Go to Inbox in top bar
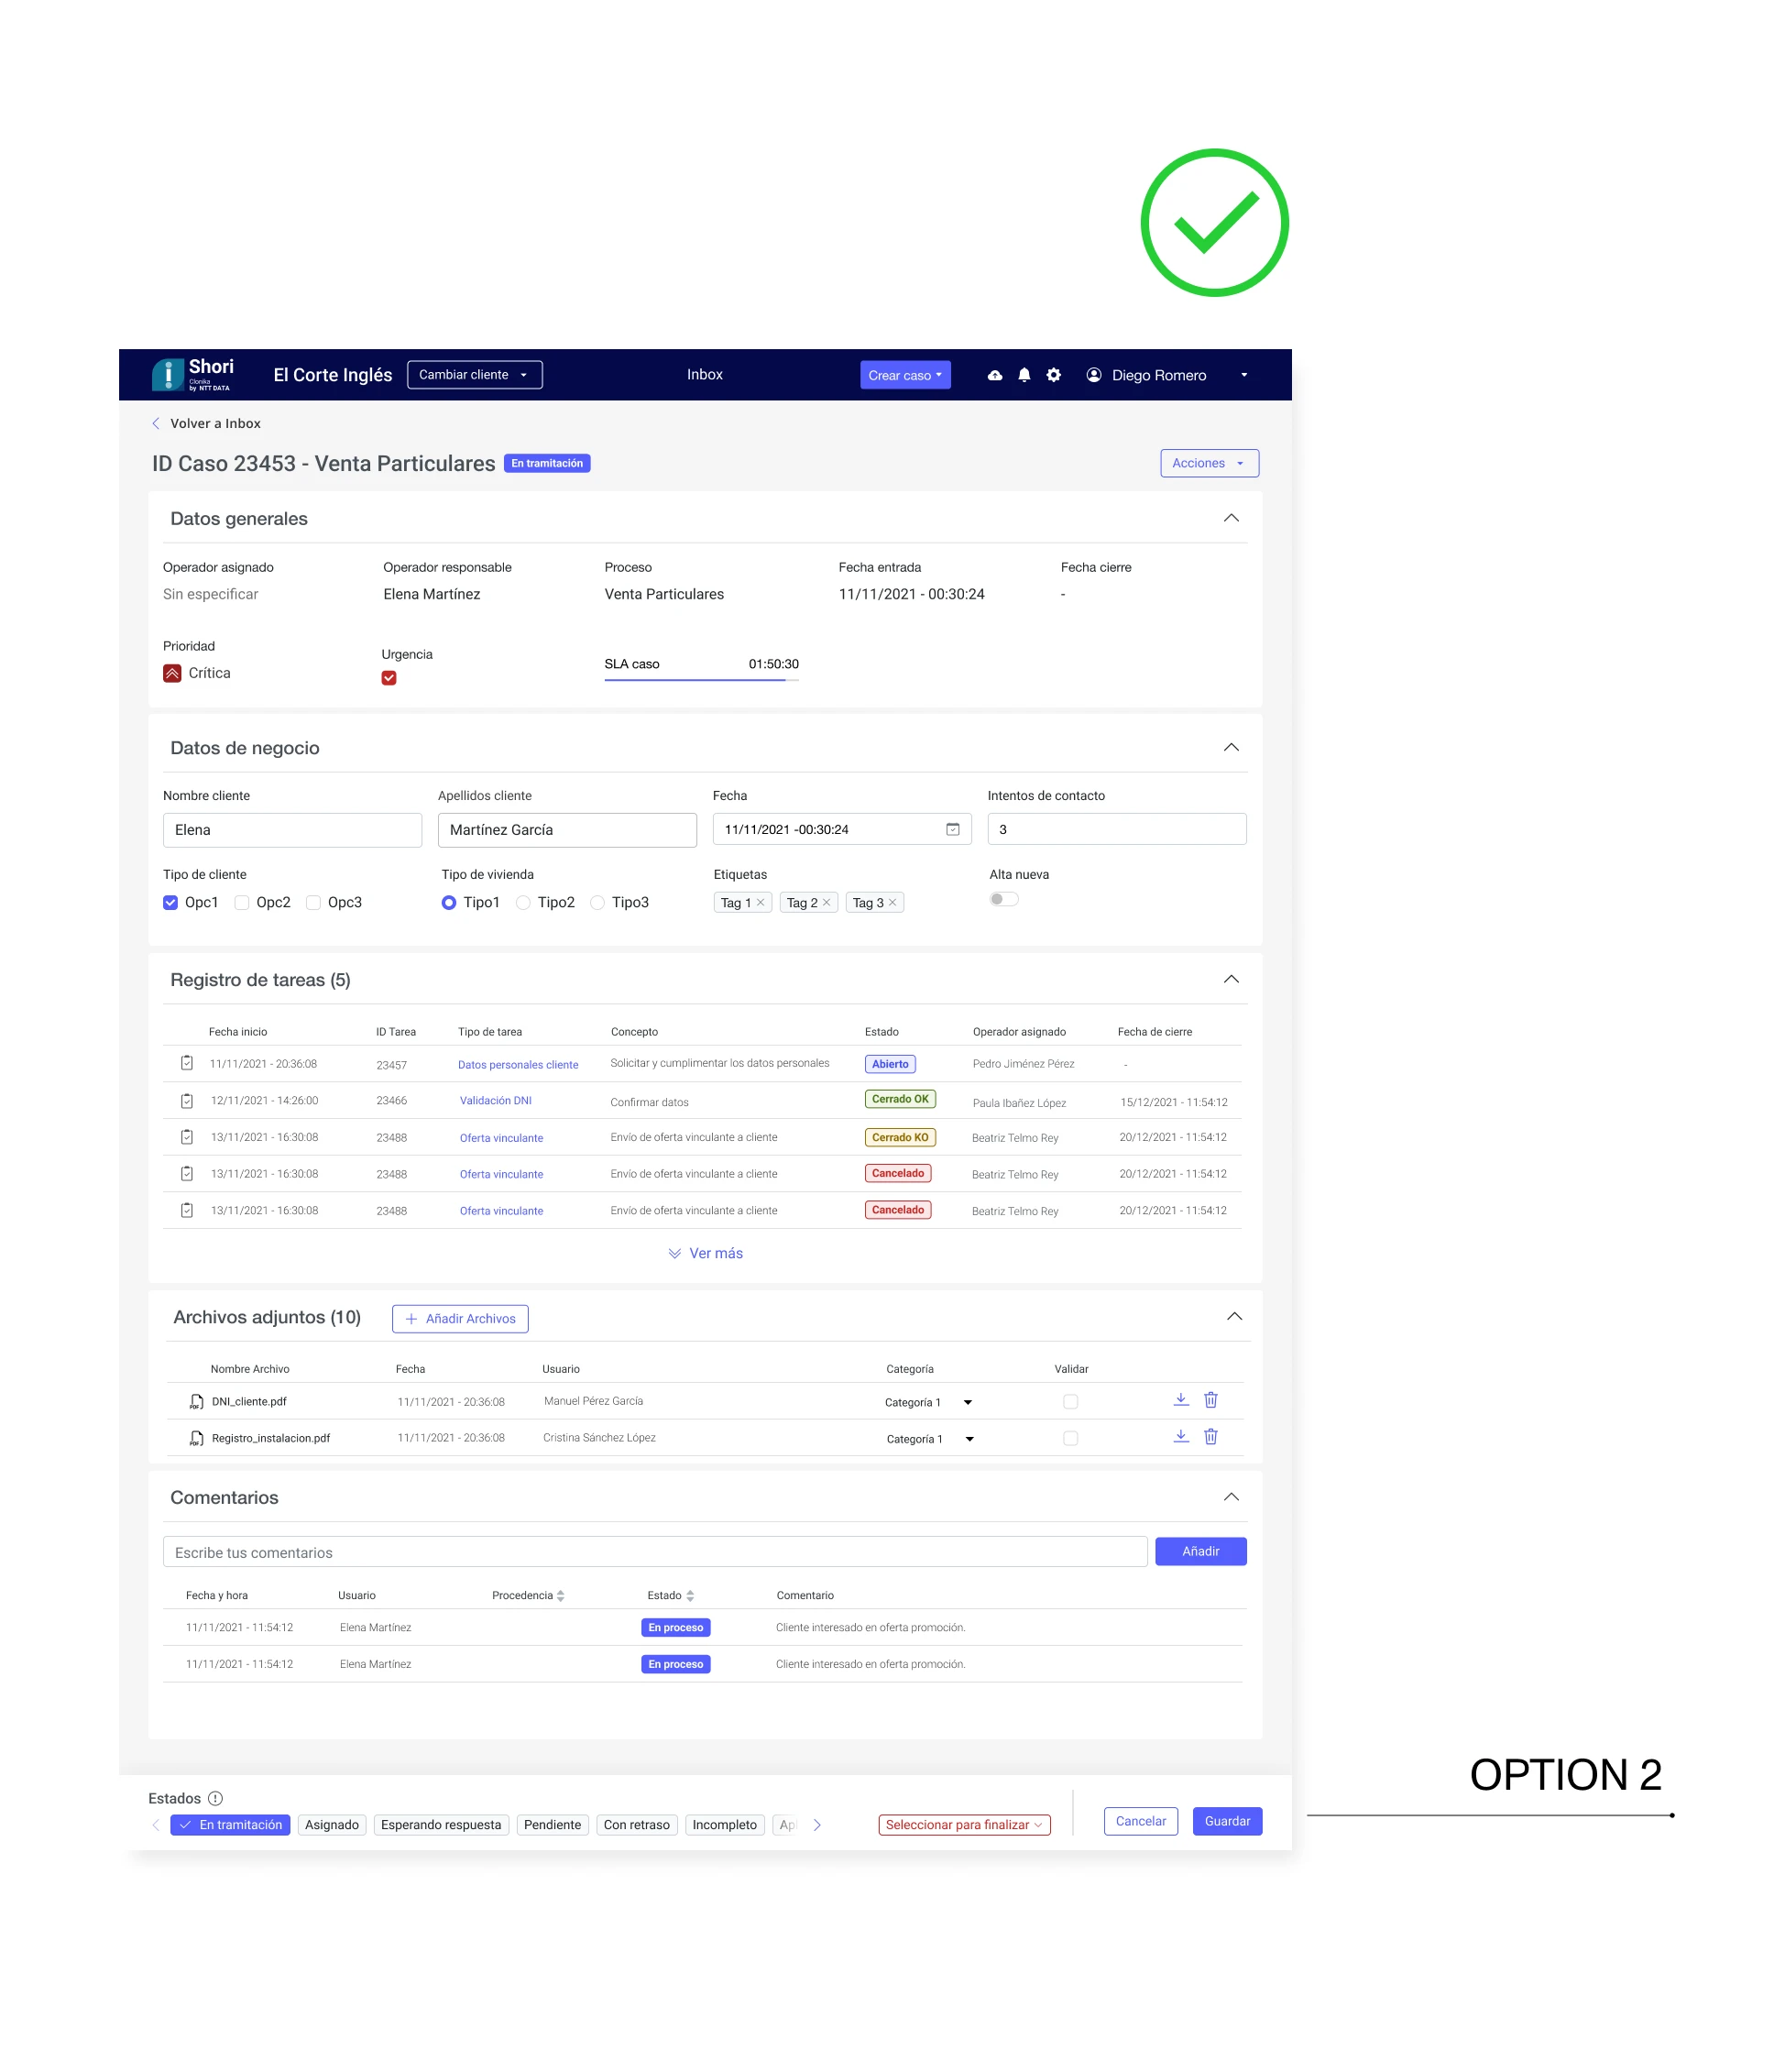The height and width of the screenshot is (2072, 1774). pos(704,374)
